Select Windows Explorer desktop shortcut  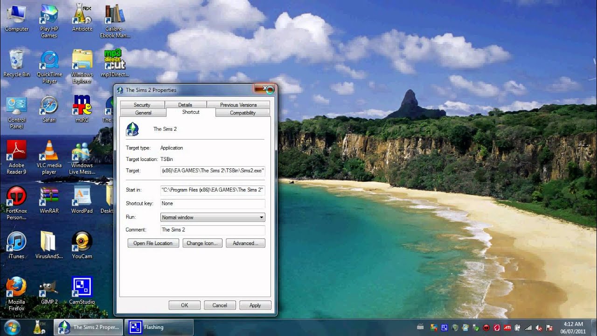click(82, 67)
